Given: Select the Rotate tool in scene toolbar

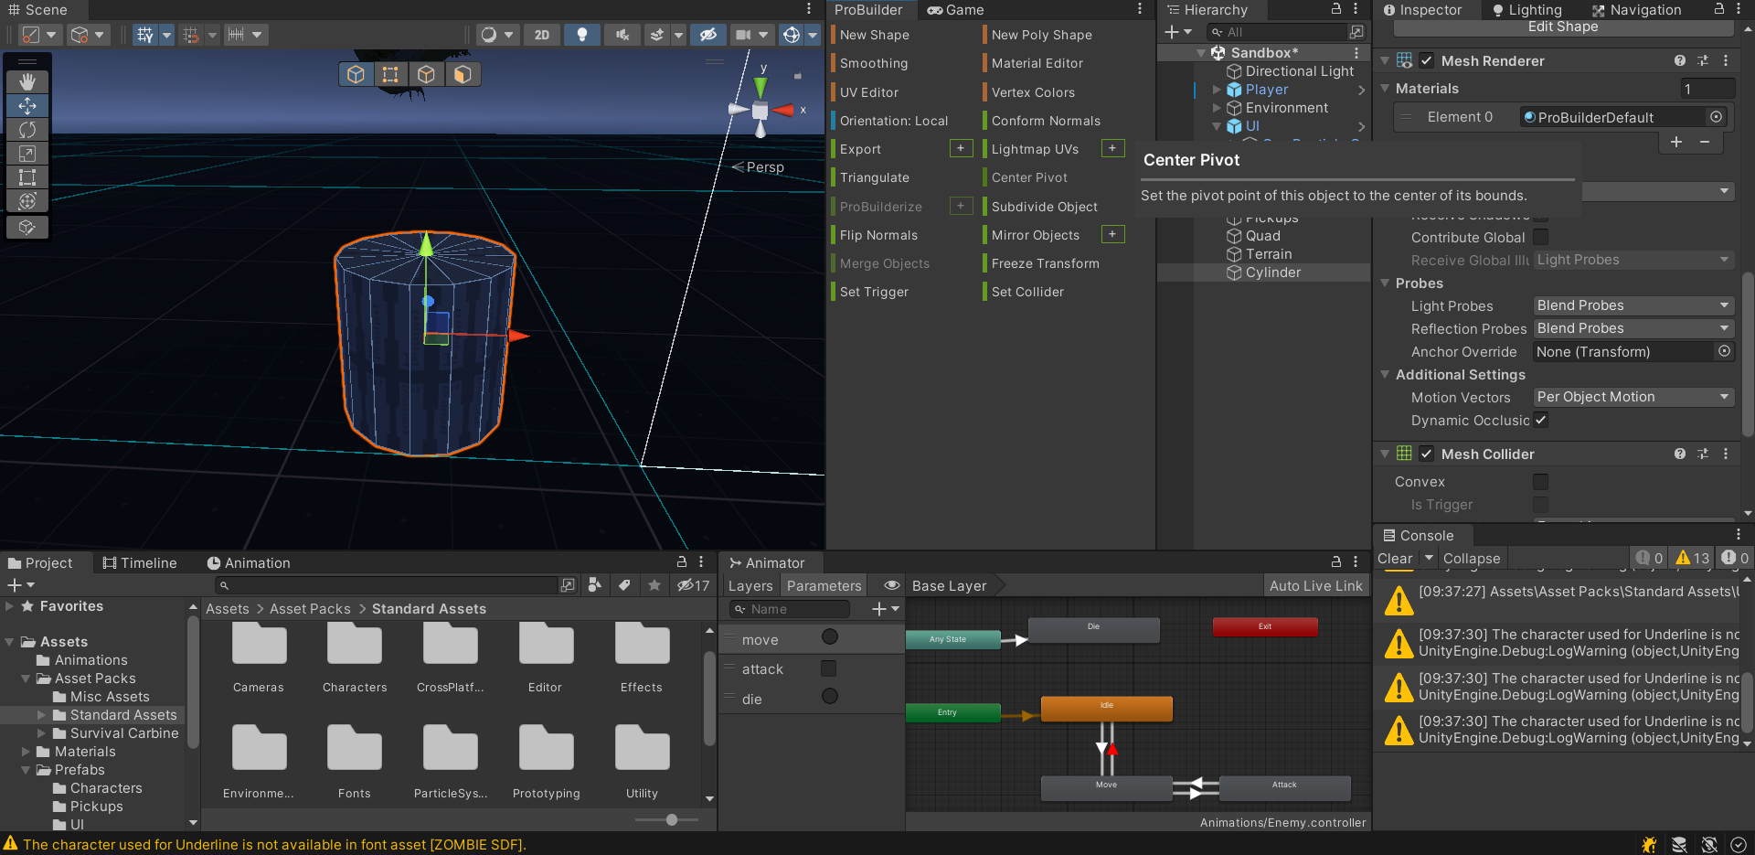Looking at the screenshot, I should click(27, 130).
